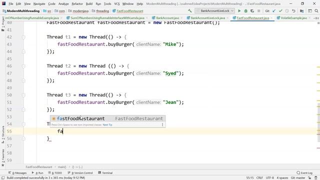
Task: Toggle fold marker on line 54
Action: [23, 124]
